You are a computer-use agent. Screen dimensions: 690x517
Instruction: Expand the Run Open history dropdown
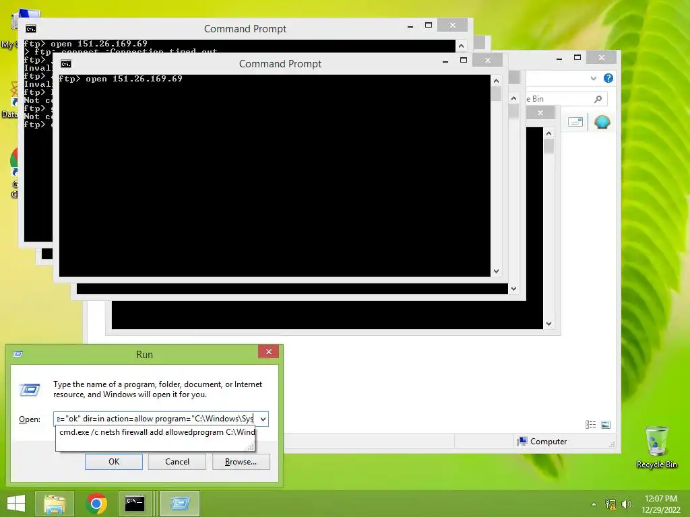[263, 419]
